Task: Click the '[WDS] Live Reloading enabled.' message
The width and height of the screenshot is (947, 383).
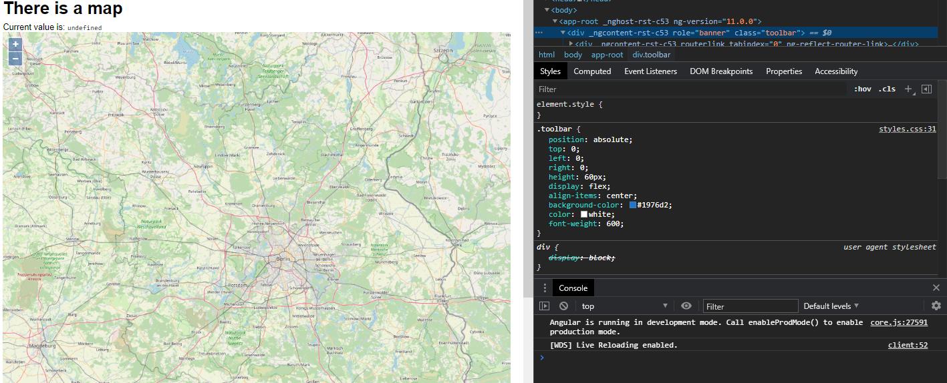Action: (614, 345)
